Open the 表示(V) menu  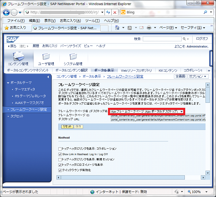click(50, 21)
